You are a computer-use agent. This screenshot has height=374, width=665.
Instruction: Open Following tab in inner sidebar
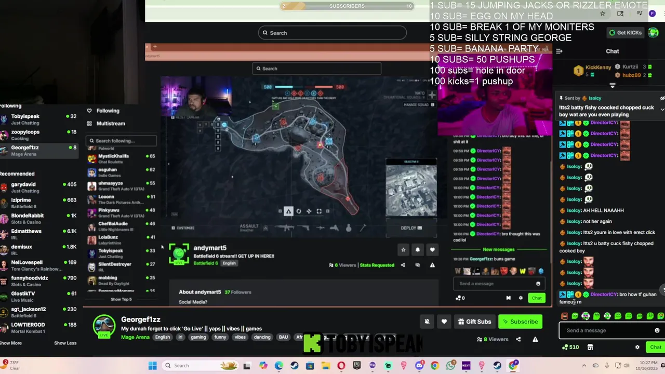(x=103, y=111)
